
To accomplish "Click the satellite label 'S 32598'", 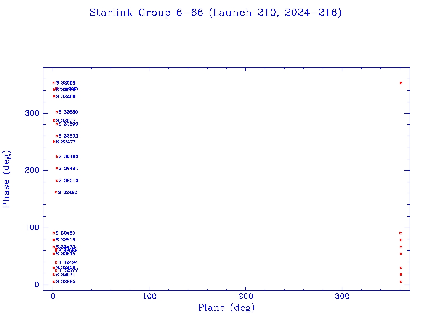I will [65, 83].
